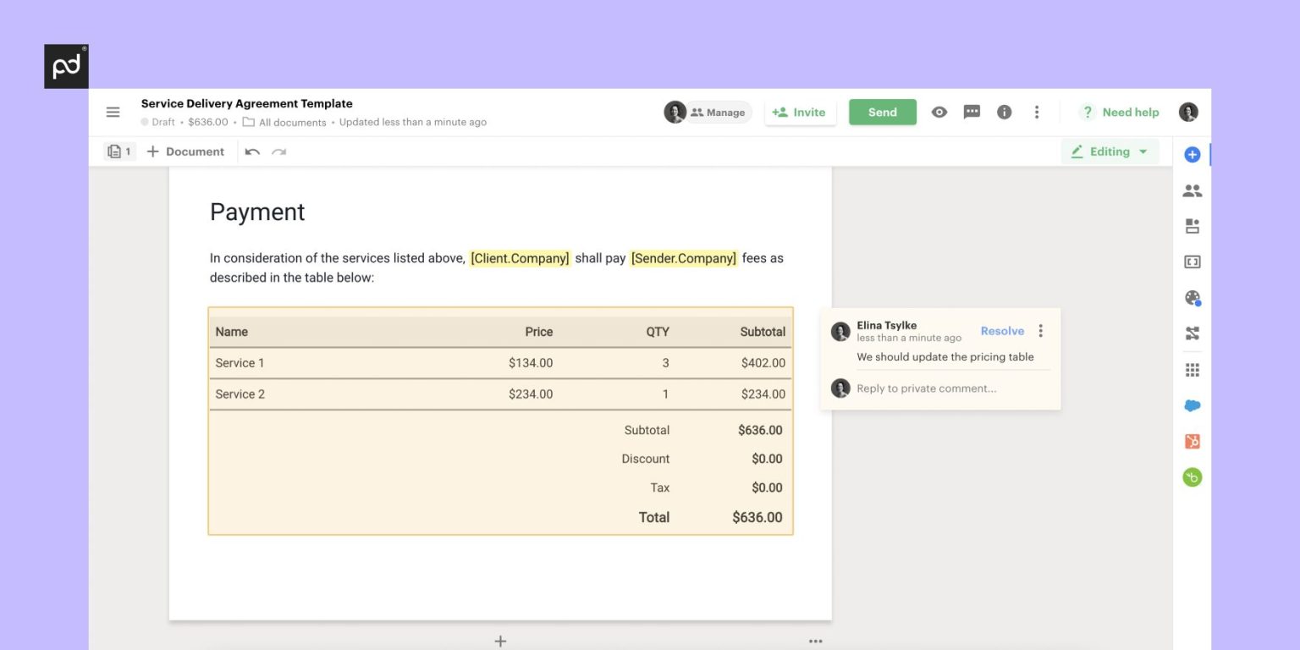Open the design palette icon
This screenshot has height=650, width=1300.
(x=1192, y=298)
